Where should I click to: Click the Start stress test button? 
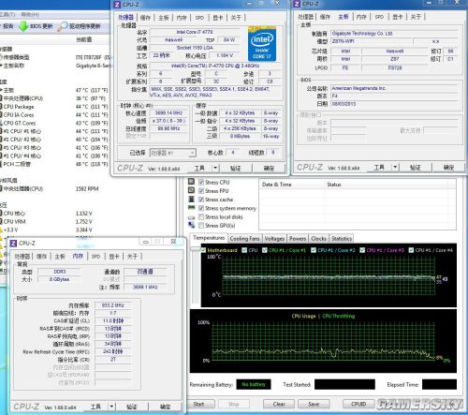coord(198,404)
